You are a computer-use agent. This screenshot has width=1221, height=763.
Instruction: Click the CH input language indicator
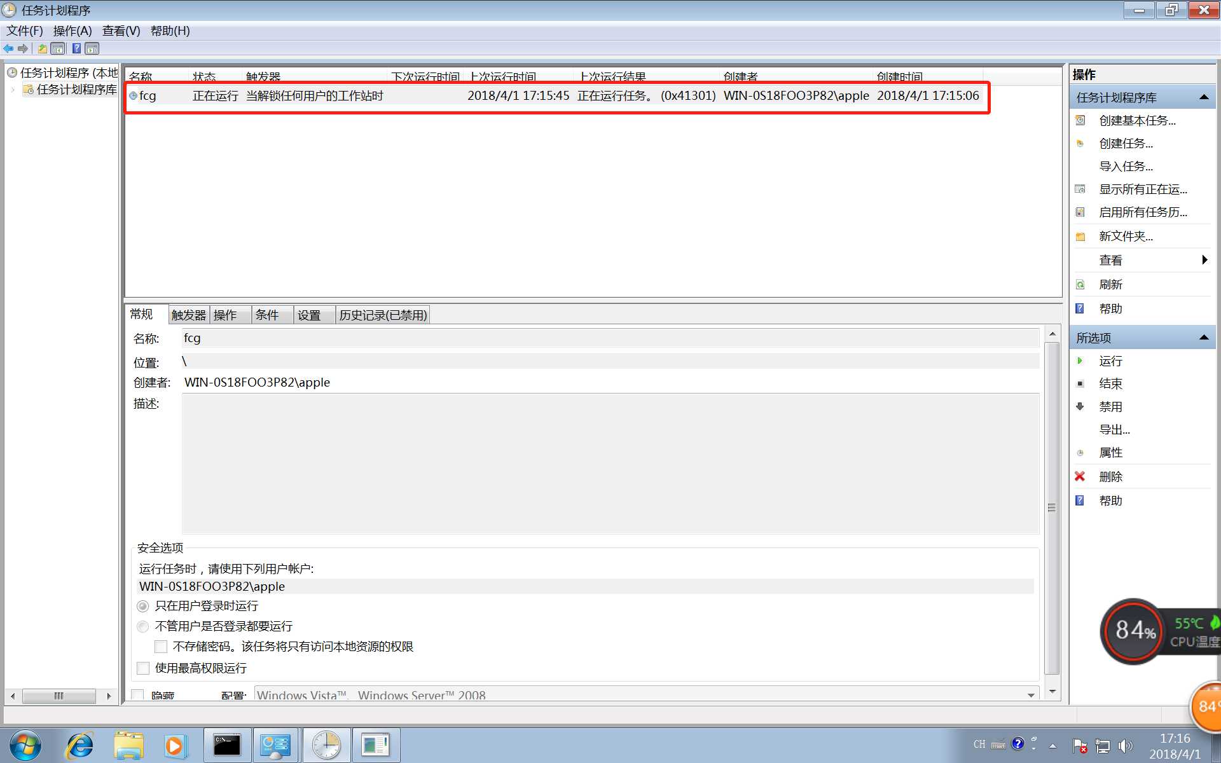tap(979, 744)
